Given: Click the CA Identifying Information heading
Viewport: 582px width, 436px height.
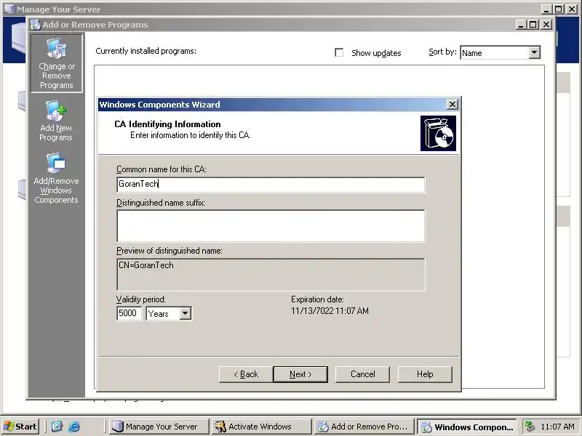Looking at the screenshot, I should pyautogui.click(x=167, y=124).
